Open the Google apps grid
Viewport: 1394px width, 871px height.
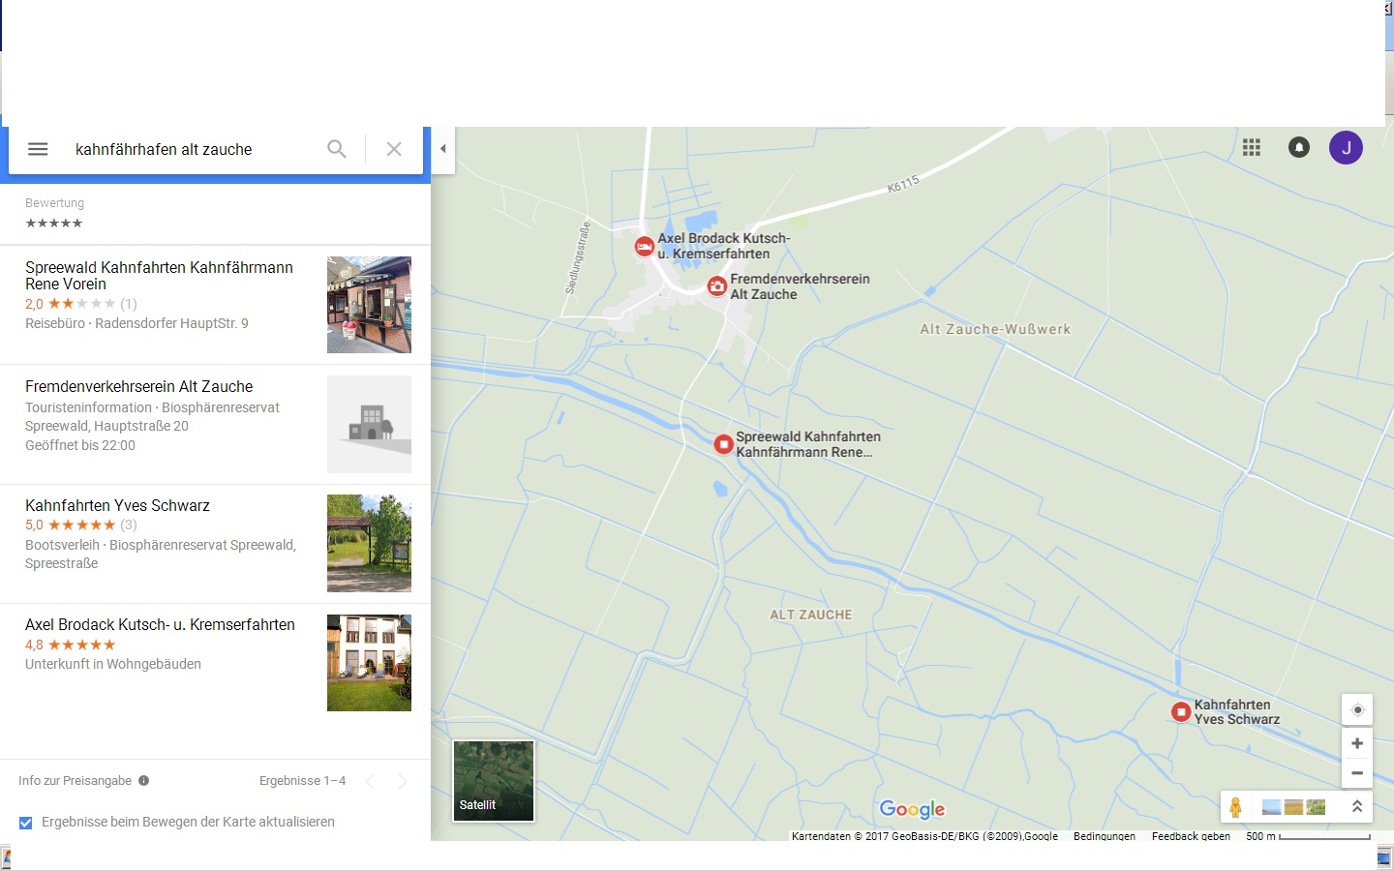pos(1252,147)
